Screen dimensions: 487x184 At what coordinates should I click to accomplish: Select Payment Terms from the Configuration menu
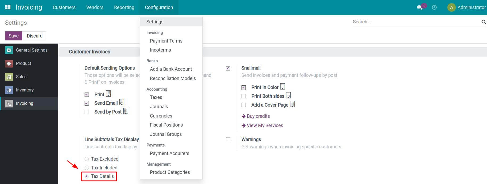[166, 41]
